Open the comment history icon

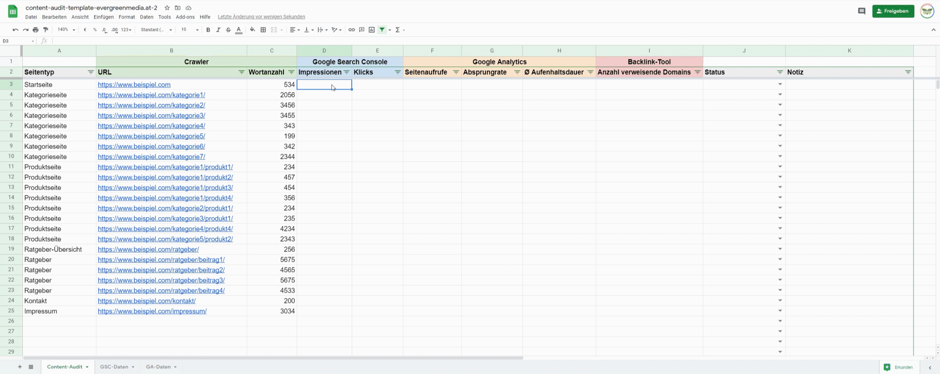point(861,11)
